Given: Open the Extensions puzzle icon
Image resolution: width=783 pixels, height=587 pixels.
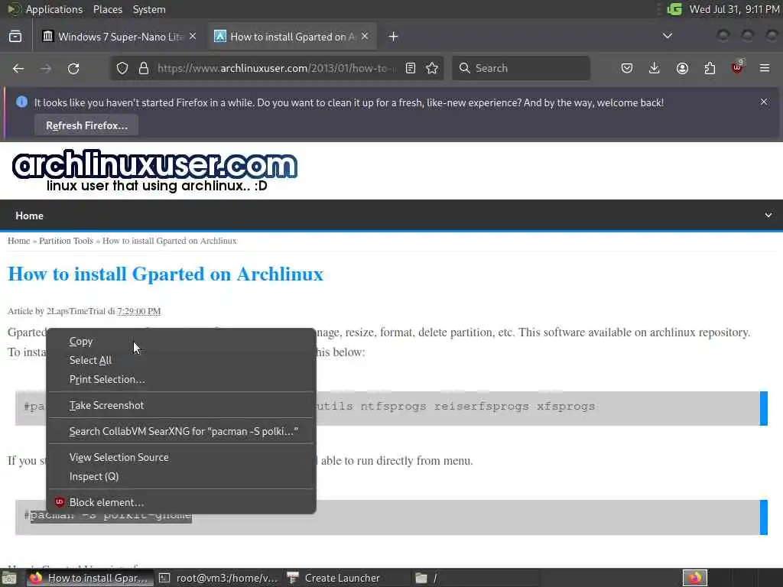Looking at the screenshot, I should (710, 68).
